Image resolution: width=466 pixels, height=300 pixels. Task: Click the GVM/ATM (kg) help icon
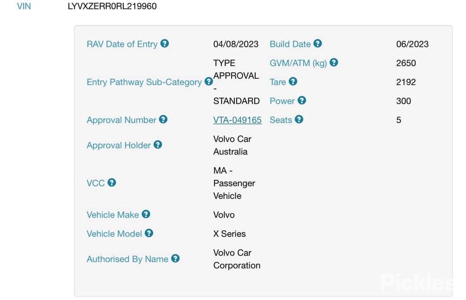334,62
